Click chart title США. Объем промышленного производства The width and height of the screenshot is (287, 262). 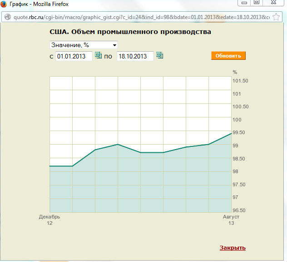(x=130, y=32)
